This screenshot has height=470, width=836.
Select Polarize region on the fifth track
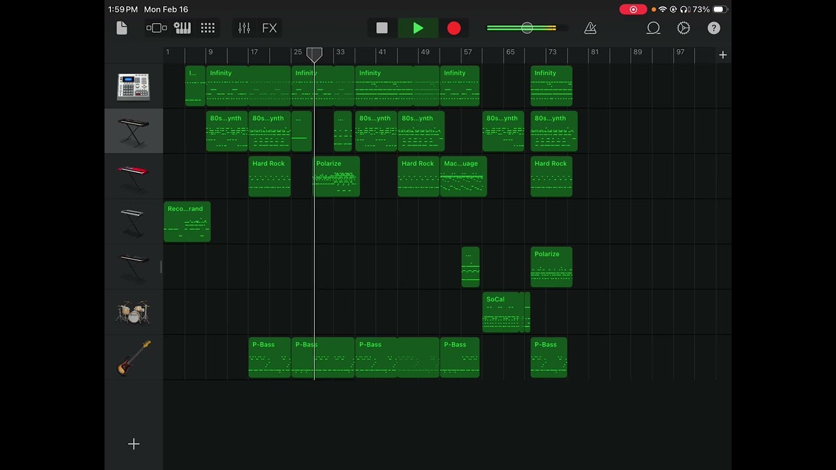(x=551, y=267)
